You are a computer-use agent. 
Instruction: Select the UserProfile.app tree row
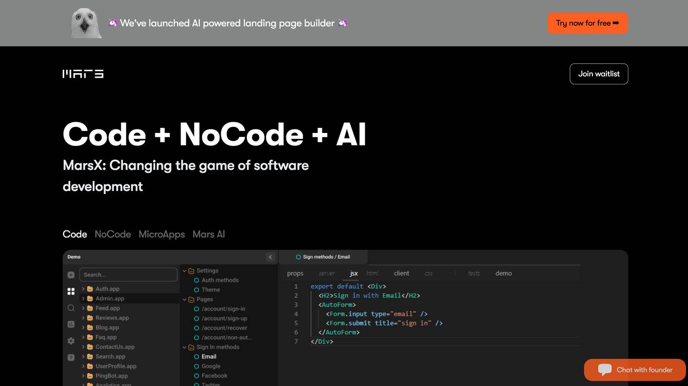pos(130,366)
